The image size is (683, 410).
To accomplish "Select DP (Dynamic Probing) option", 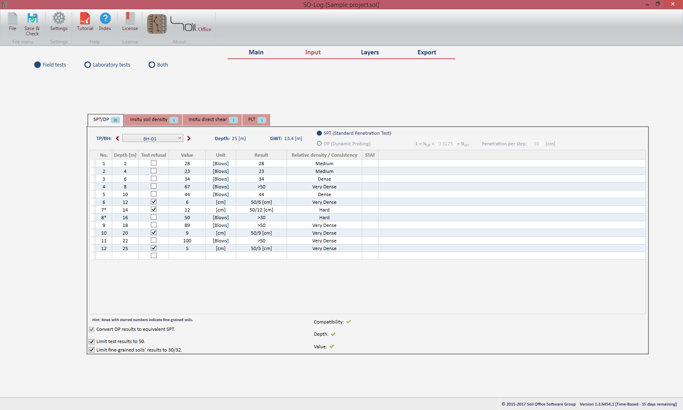I will coord(320,144).
